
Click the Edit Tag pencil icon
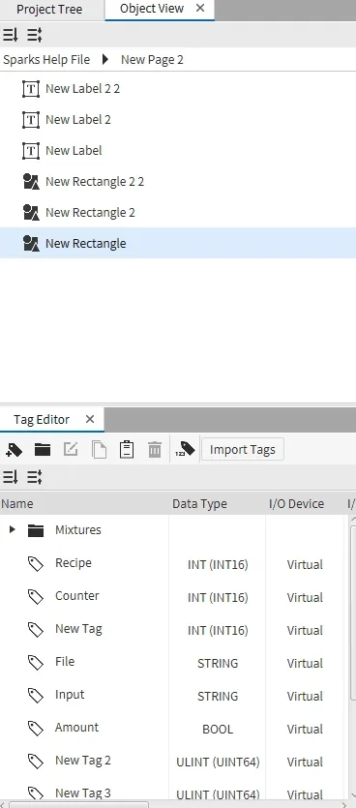click(x=71, y=450)
